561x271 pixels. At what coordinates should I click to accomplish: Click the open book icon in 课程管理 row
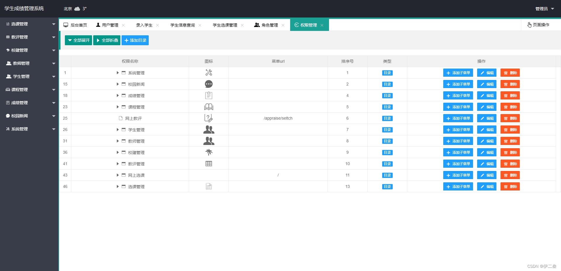209,107
